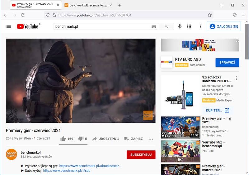Subscribe using the SUBSKRYBUJ button
Viewport: 249px width, 175px height.
[141, 155]
